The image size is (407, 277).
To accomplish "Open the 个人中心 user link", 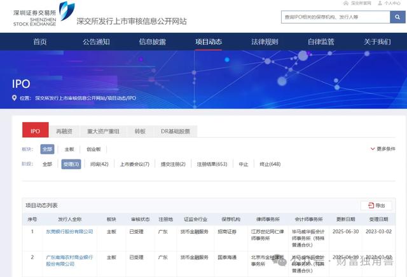I will click(x=389, y=3).
